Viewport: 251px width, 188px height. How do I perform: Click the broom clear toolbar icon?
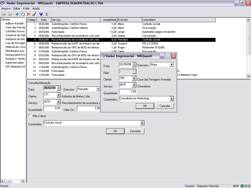coord(34,14)
